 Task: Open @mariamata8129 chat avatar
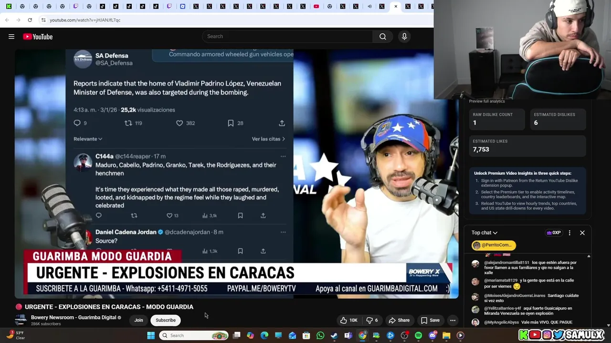coord(475,282)
